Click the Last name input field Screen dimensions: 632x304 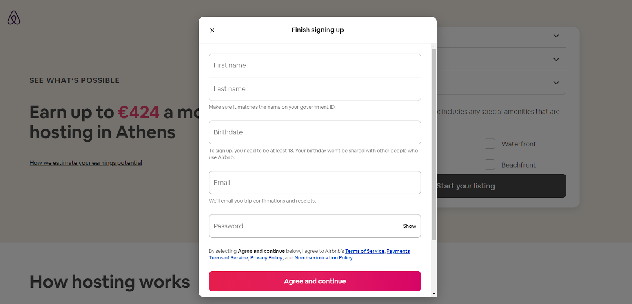(314, 89)
